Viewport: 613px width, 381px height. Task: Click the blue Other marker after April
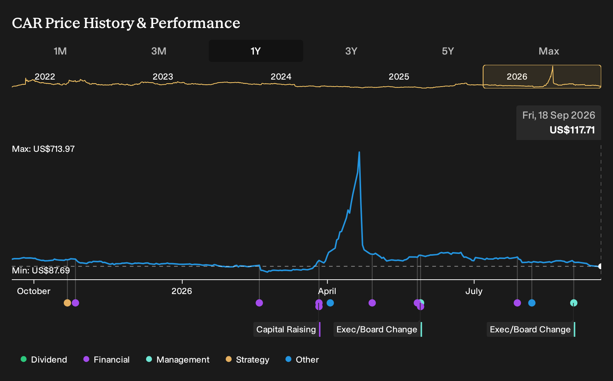[x=330, y=303]
